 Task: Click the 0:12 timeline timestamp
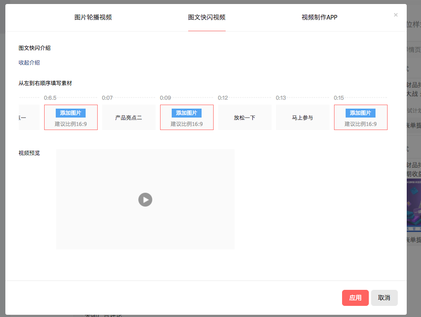223,98
